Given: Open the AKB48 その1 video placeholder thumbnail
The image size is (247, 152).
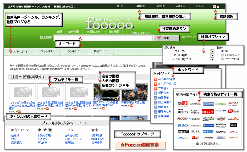Looking at the screenshot, I should click(50, 92).
